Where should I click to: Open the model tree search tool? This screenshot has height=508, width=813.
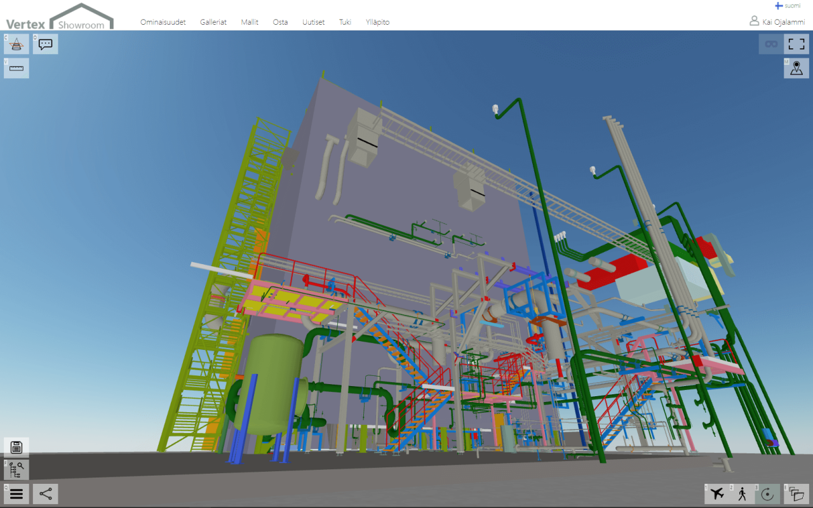point(16,470)
